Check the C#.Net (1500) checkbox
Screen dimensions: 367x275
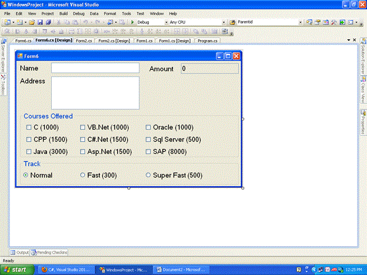(x=82, y=139)
